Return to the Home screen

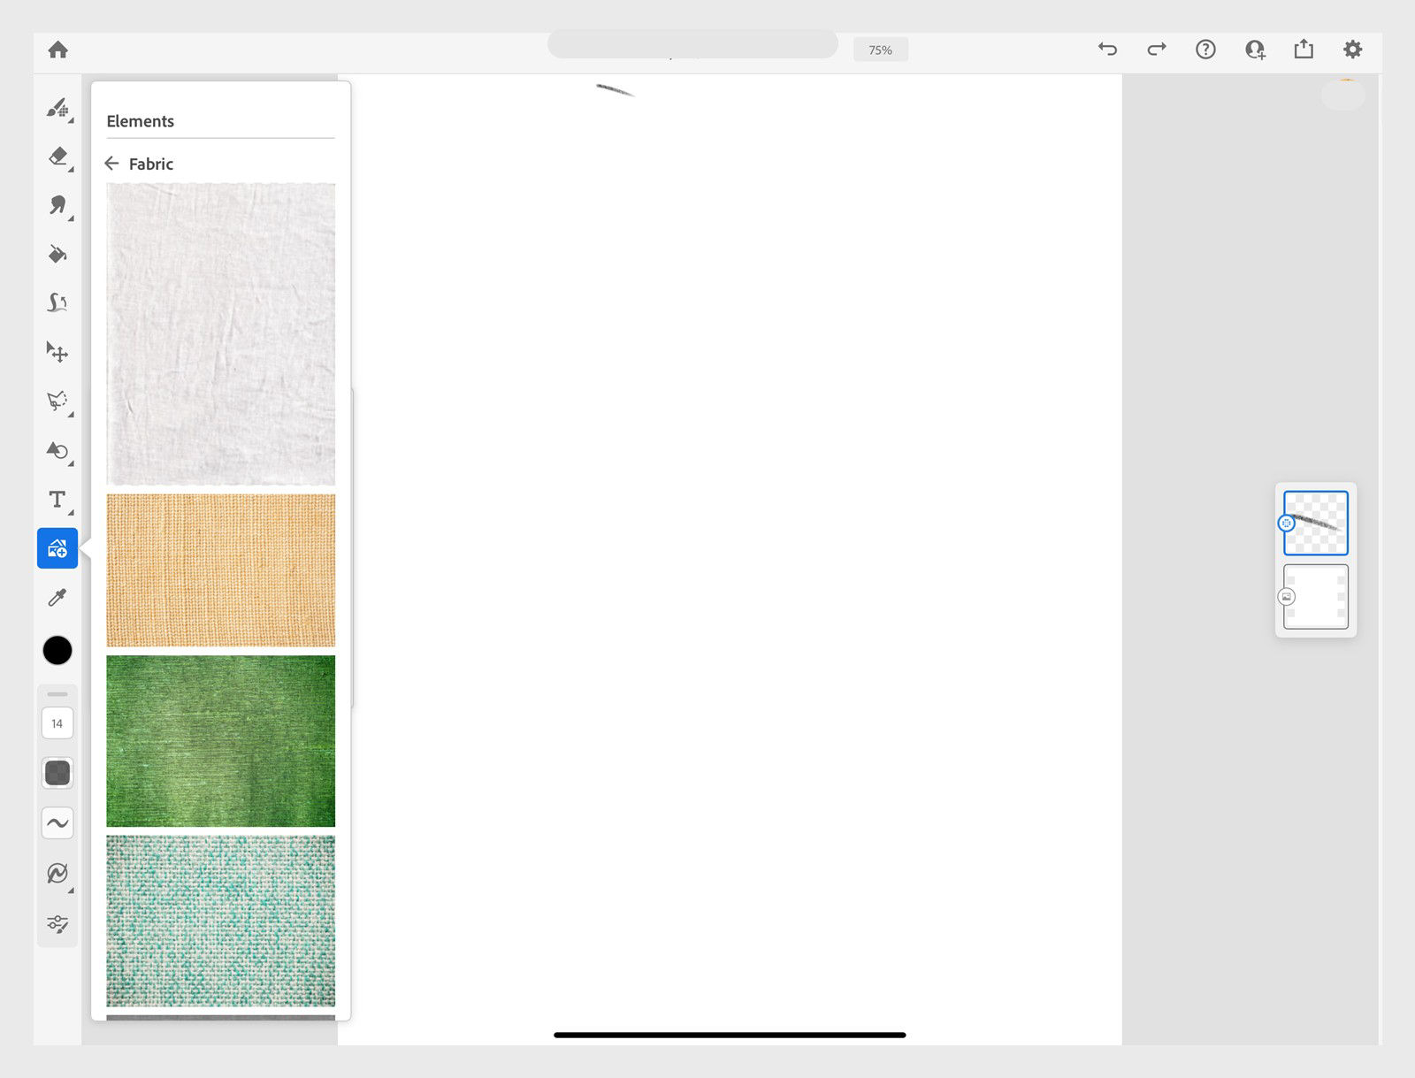point(57,50)
